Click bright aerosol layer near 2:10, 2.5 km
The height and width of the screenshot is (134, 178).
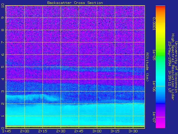tap(36, 97)
